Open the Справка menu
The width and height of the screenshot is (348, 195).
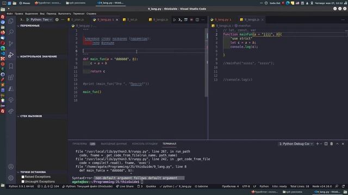point(91,14)
